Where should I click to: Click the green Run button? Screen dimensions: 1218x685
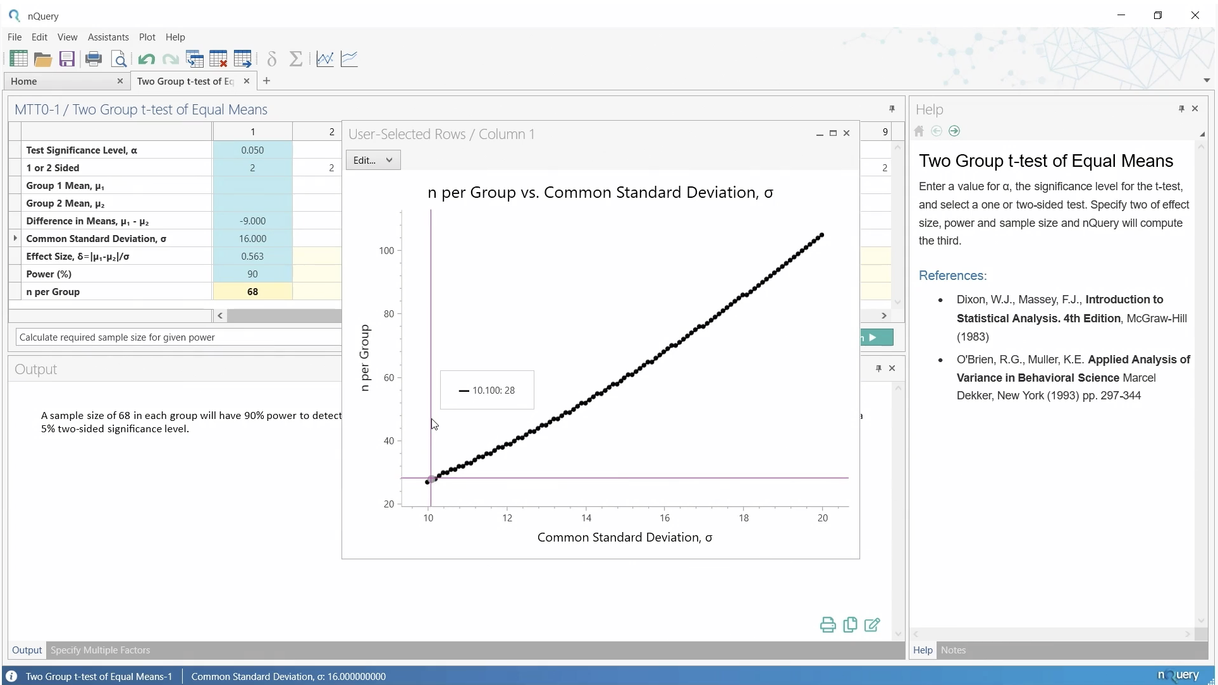tap(877, 337)
